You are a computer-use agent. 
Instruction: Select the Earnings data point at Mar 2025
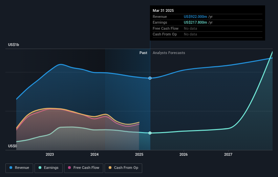point(150,133)
